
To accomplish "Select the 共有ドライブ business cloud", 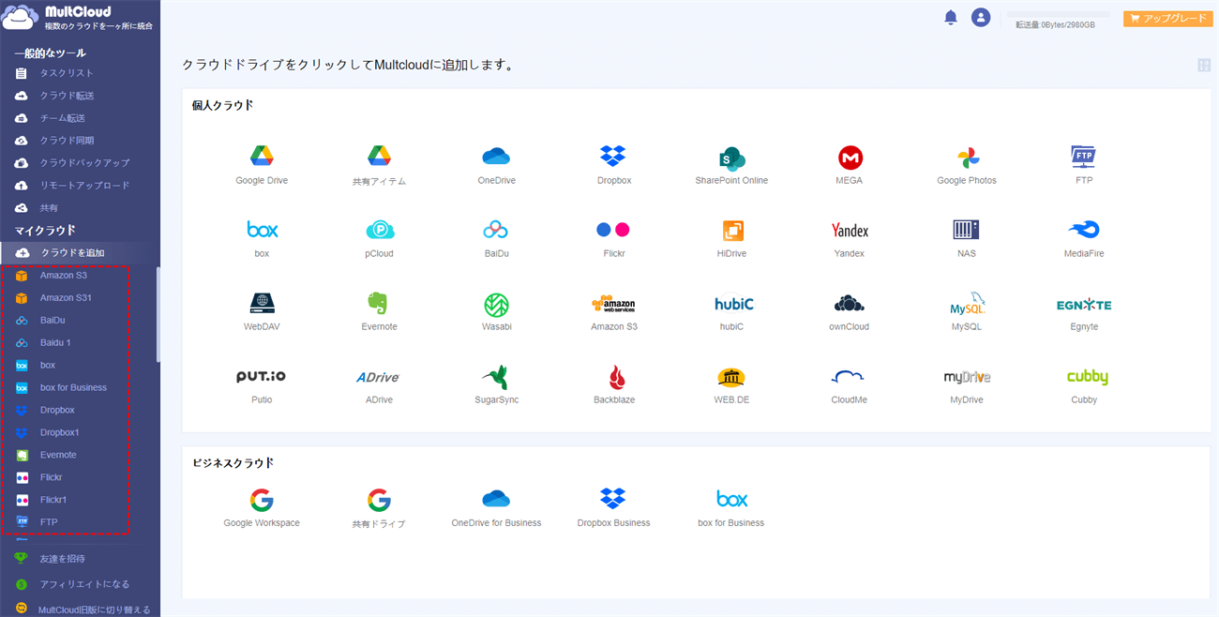I will pos(379,499).
